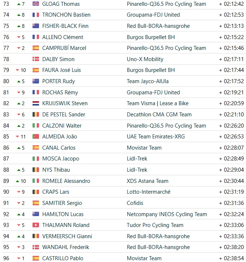Open Lidl-Trek link in MOSCA Jacopo row
This screenshot has width=246, height=262.
(x=137, y=159)
